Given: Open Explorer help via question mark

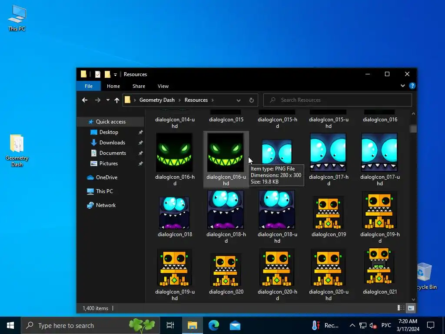Looking at the screenshot, I should pos(412,86).
